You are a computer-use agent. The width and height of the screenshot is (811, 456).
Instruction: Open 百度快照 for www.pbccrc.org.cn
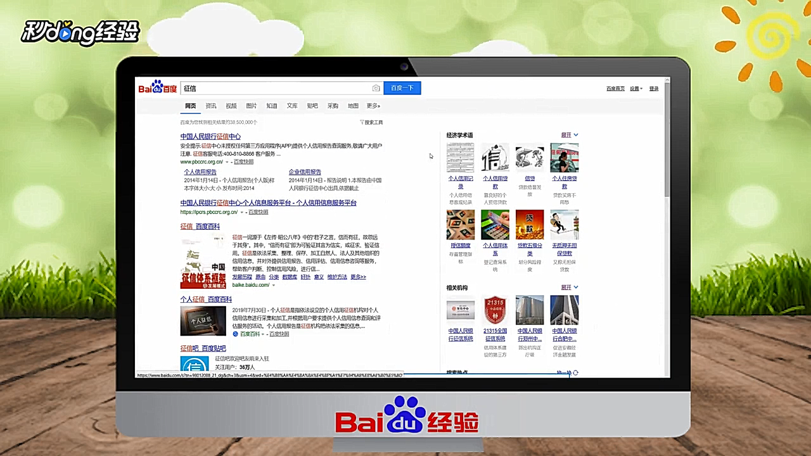(243, 162)
